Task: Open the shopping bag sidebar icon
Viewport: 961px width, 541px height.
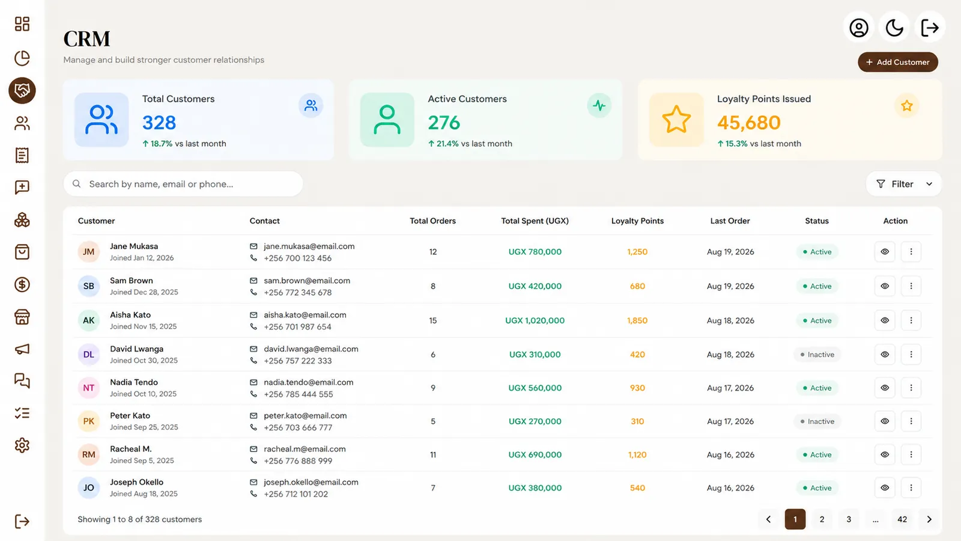Action: tap(22, 252)
